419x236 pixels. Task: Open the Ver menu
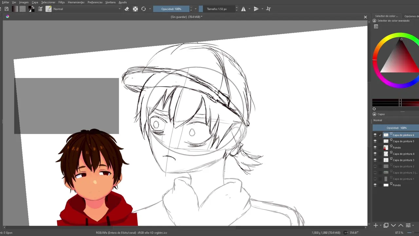point(14,2)
